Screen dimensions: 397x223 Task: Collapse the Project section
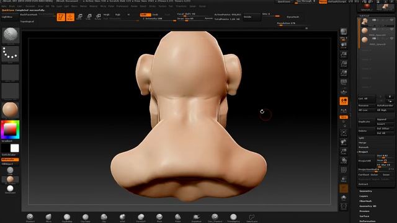click(x=363, y=152)
